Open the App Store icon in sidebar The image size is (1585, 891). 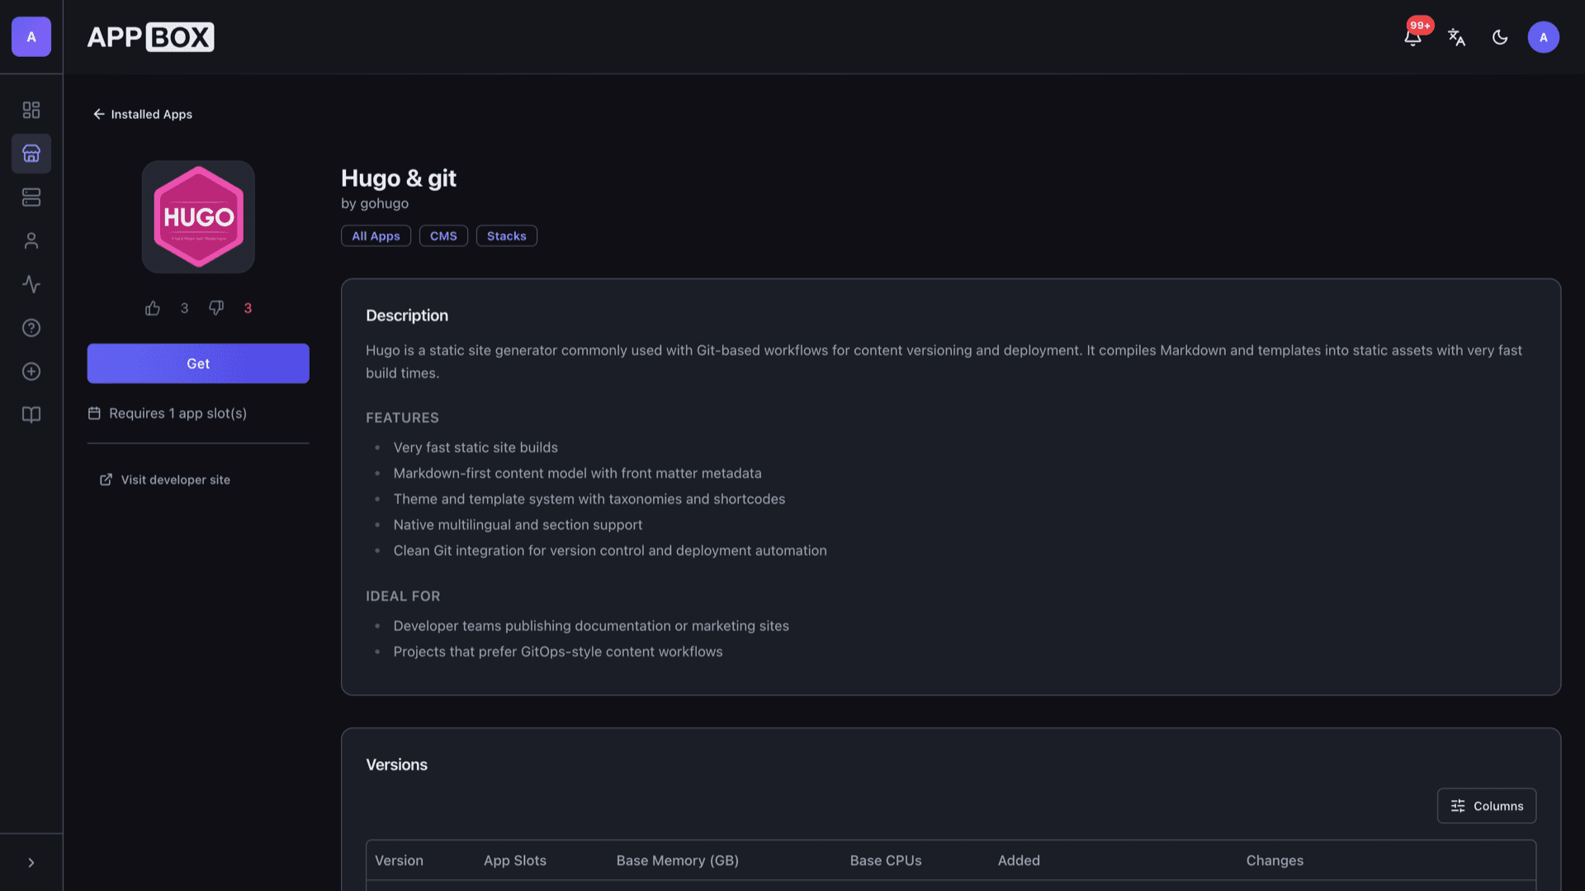point(31,154)
